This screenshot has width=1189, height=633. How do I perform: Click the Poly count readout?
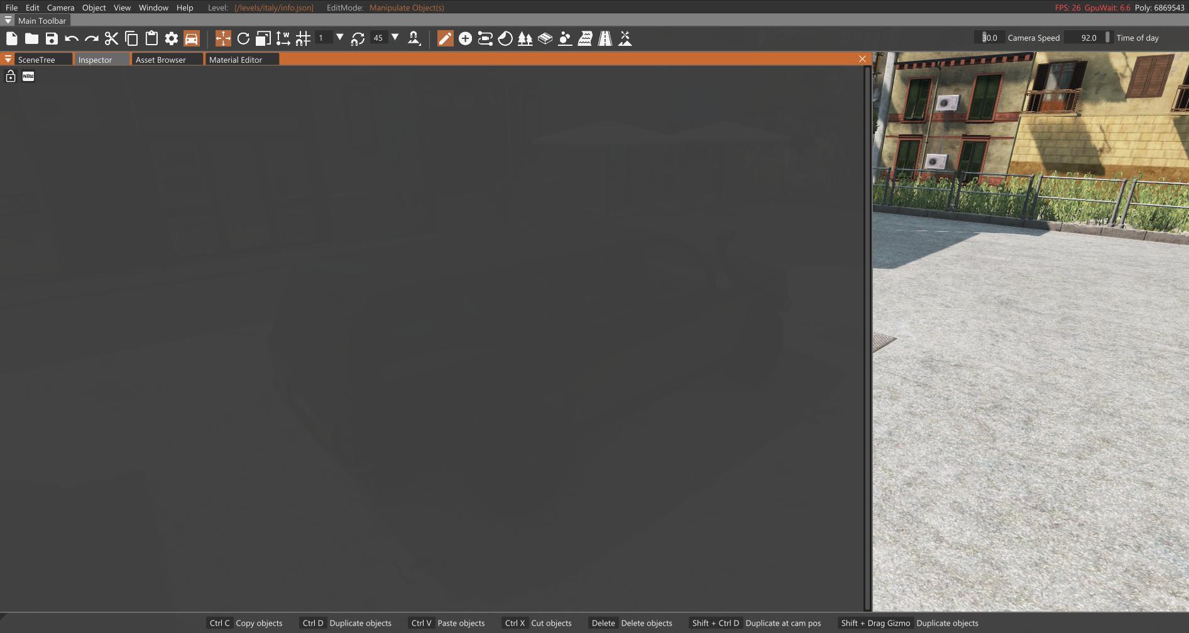(1159, 8)
